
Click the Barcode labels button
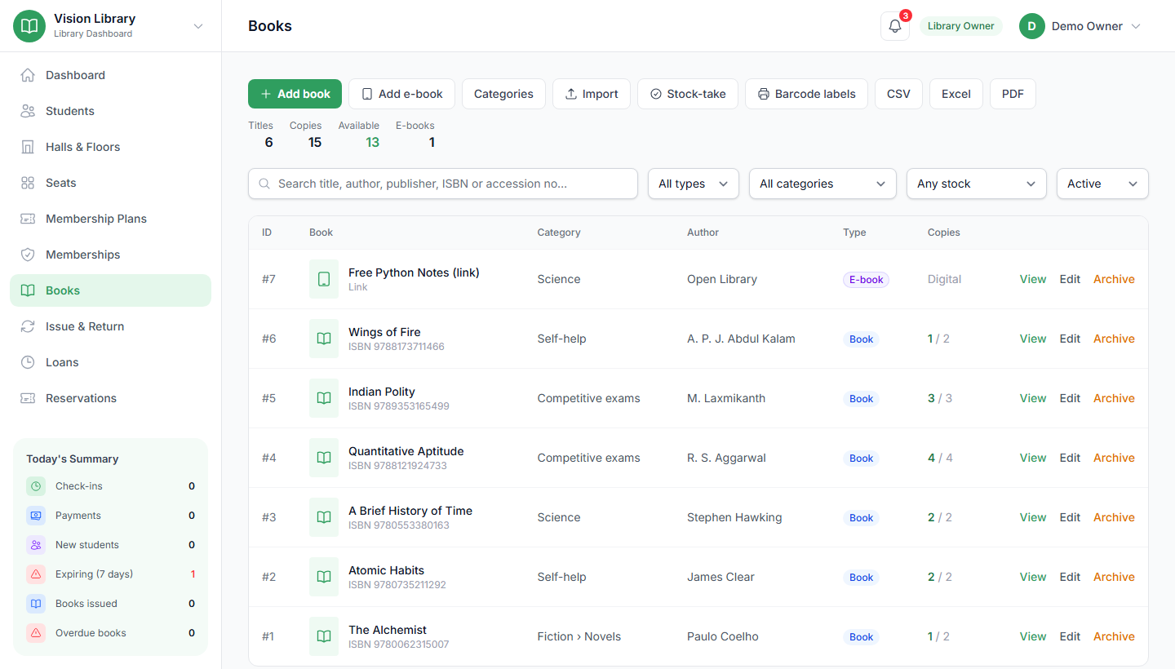coord(806,94)
